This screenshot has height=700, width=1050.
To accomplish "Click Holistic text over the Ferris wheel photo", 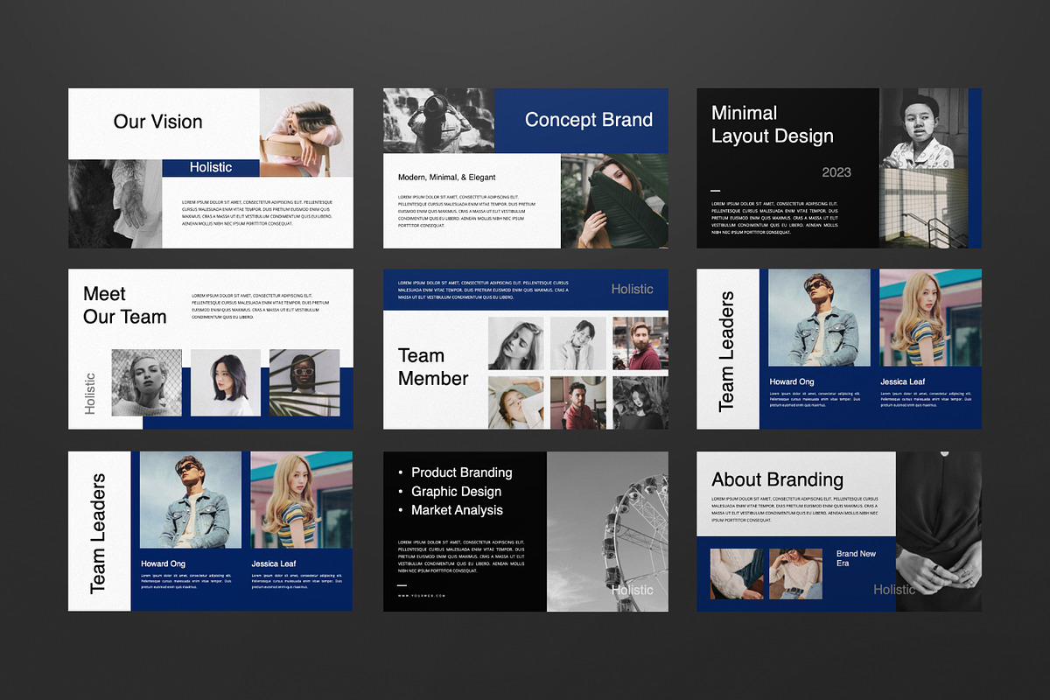I will tap(632, 590).
